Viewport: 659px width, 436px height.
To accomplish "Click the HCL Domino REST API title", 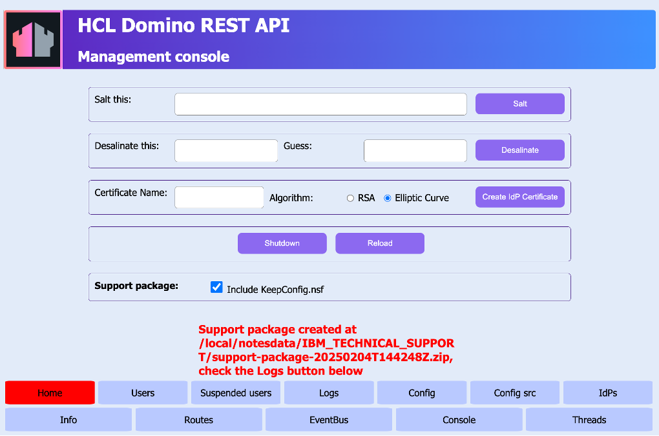I will pyautogui.click(x=183, y=25).
